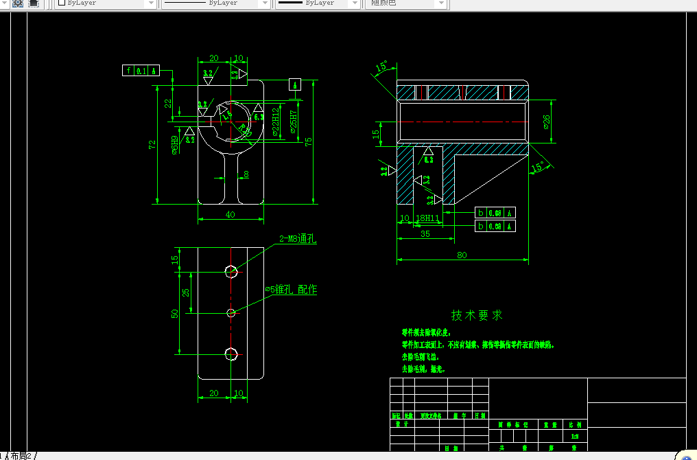Select the 35 dimension text

coord(425,233)
